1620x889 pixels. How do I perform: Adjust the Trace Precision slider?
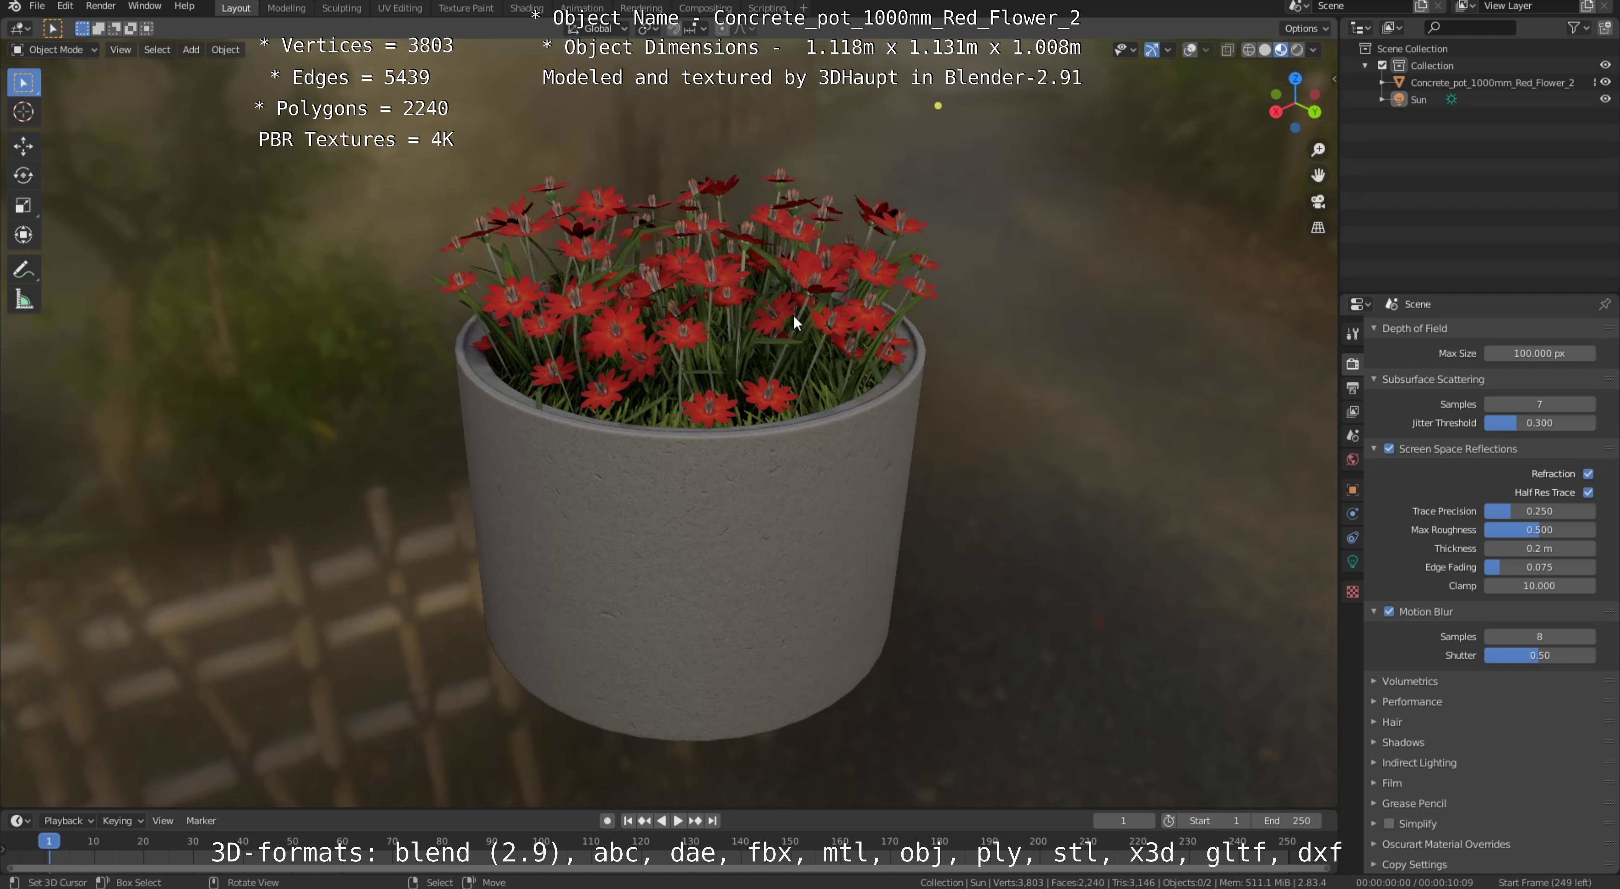pyautogui.click(x=1539, y=511)
